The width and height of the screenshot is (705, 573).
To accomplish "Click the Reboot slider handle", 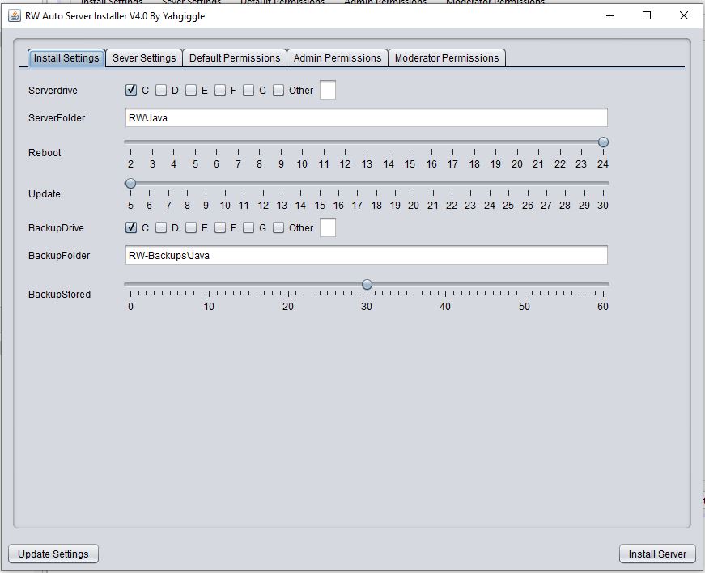I will click(603, 142).
